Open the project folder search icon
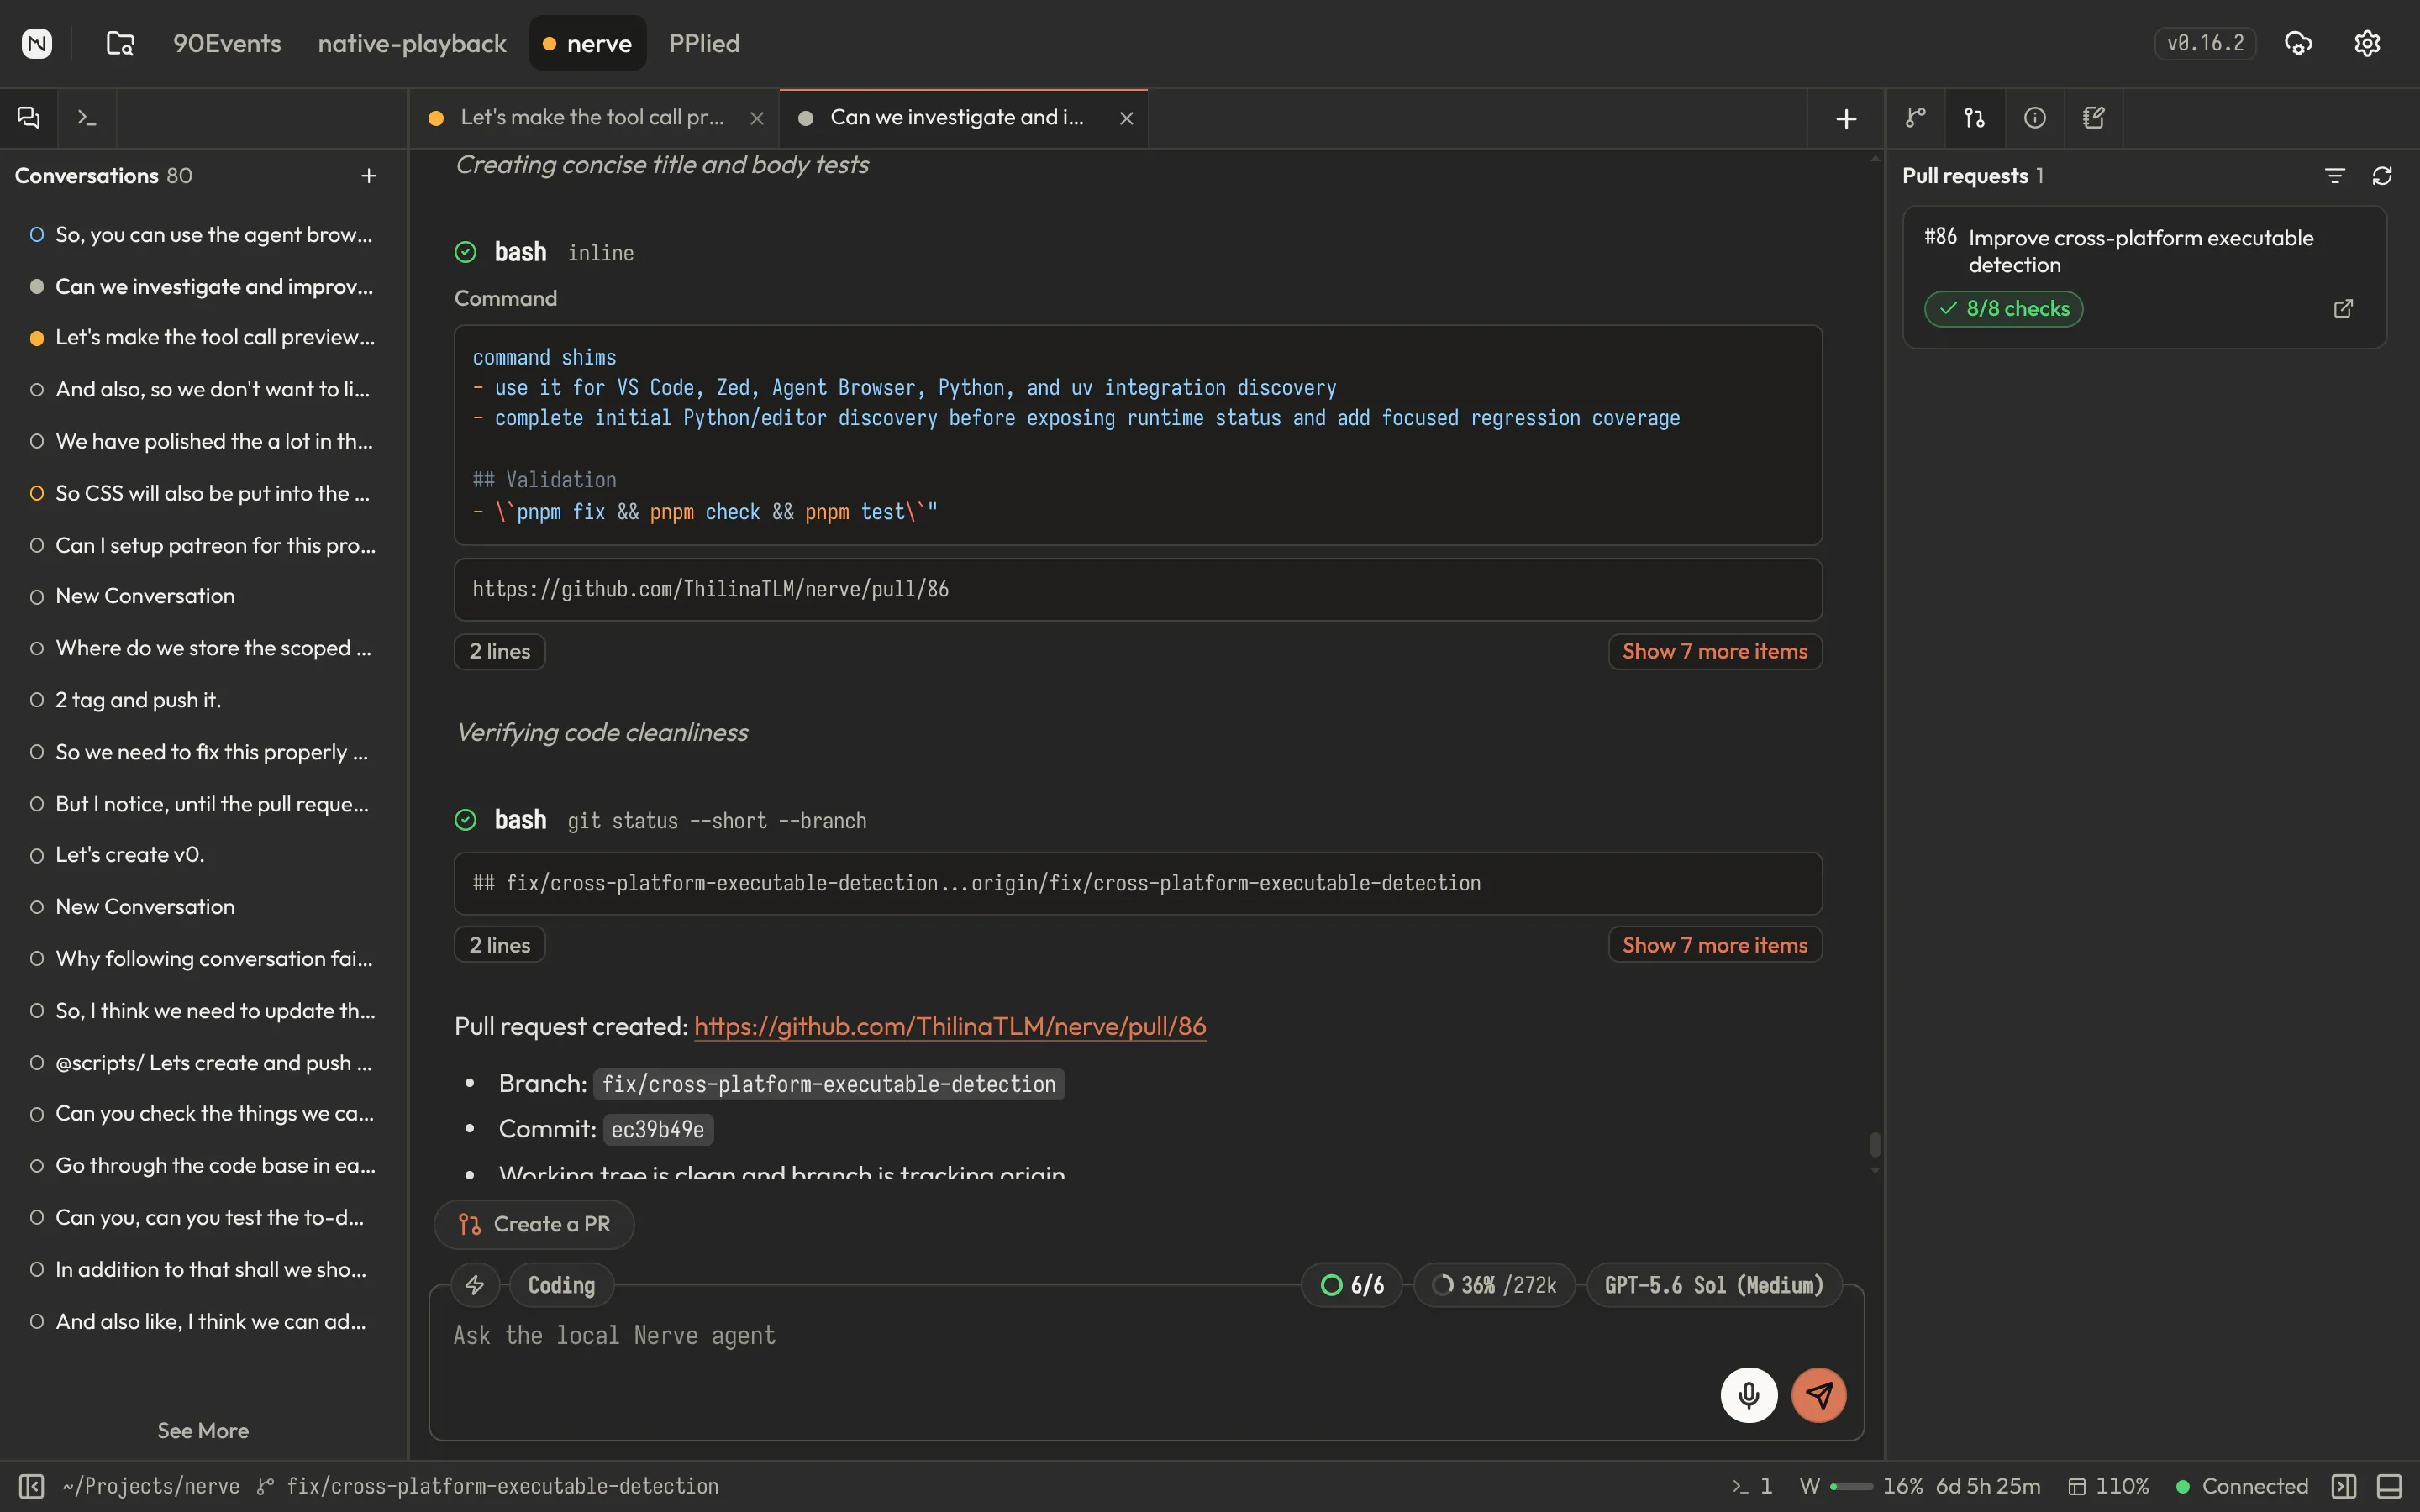This screenshot has height=1512, width=2420. [x=120, y=43]
